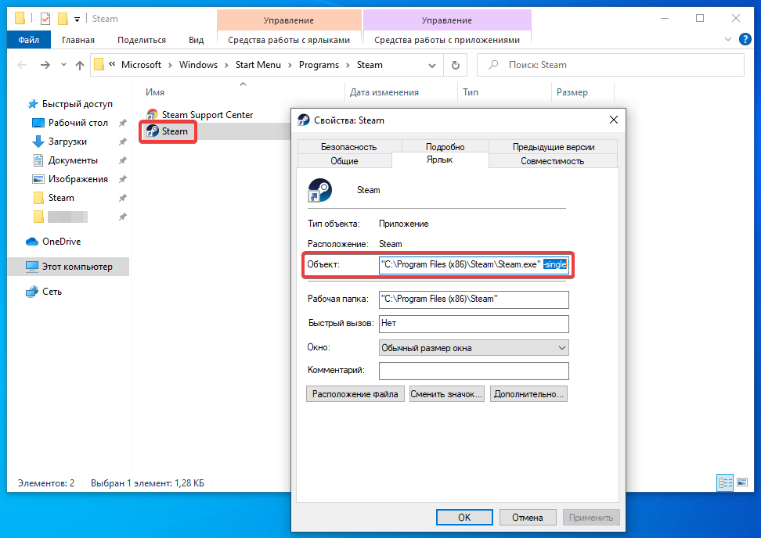Screen dimensions: 761x538
Task: Open the Application Tools ribbon tab
Action: [447, 40]
